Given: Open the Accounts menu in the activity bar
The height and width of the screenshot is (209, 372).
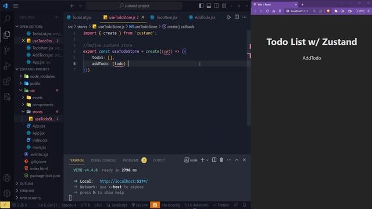Looking at the screenshot, I should click(x=7, y=178).
